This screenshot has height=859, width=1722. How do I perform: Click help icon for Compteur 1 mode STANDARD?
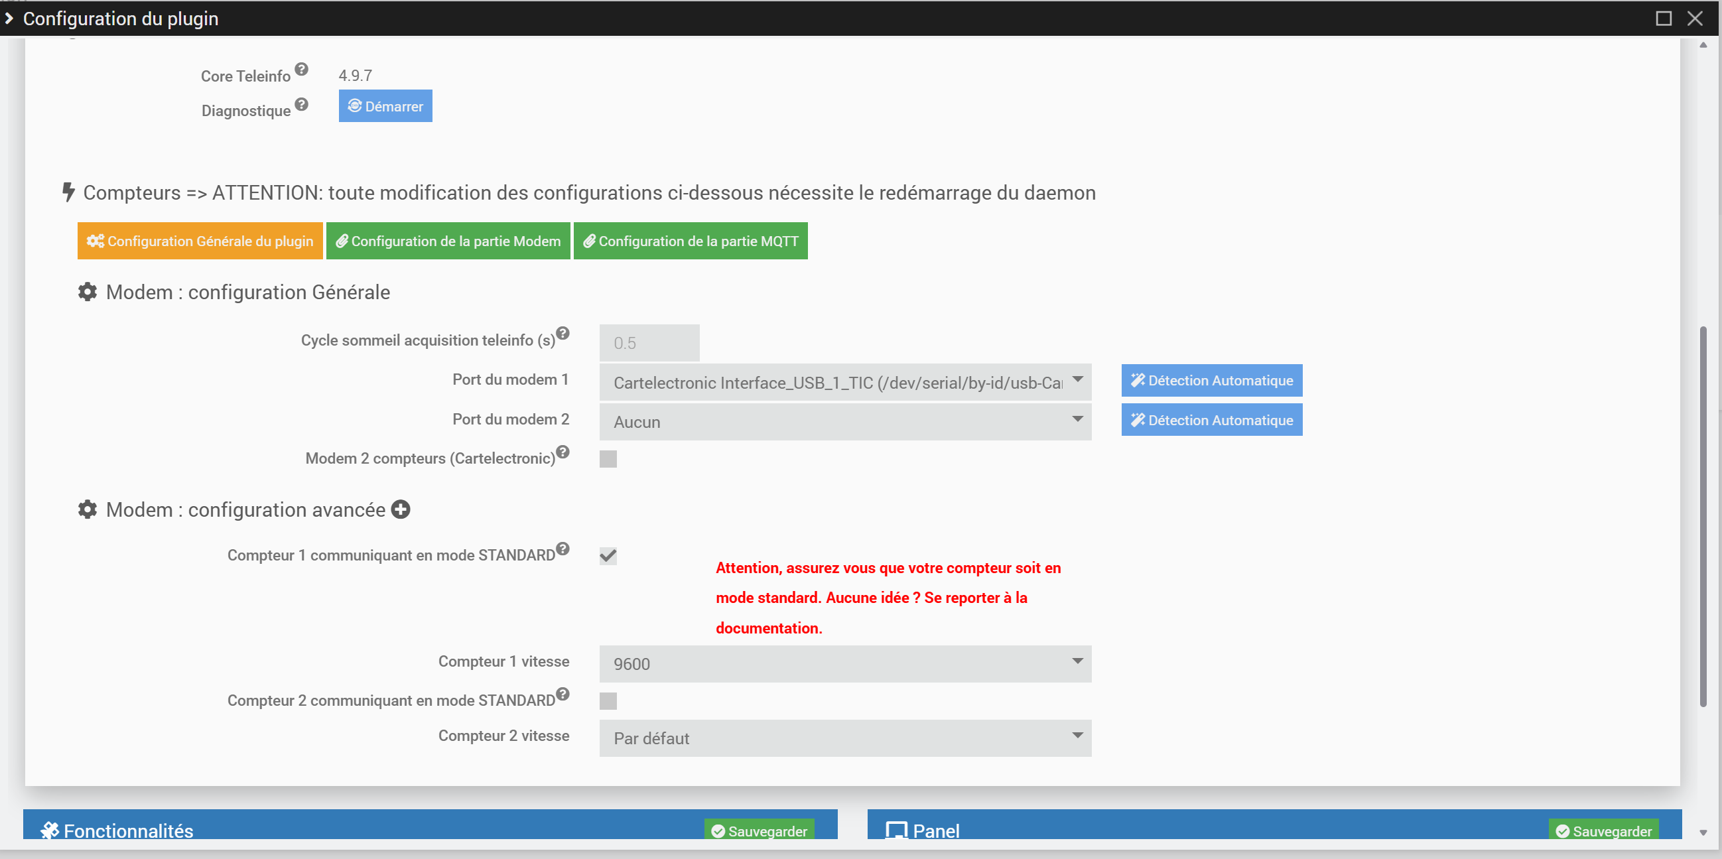pyautogui.click(x=563, y=549)
